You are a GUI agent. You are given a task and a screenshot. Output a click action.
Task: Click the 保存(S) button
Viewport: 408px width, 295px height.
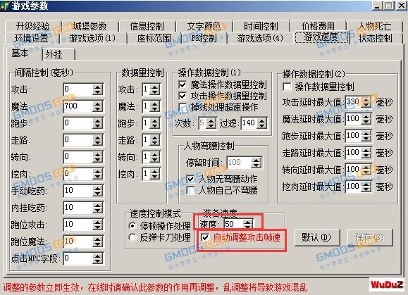pos(370,237)
